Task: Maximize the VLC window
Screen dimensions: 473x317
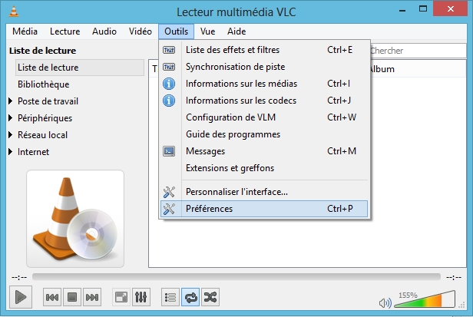Action: click(423, 8)
